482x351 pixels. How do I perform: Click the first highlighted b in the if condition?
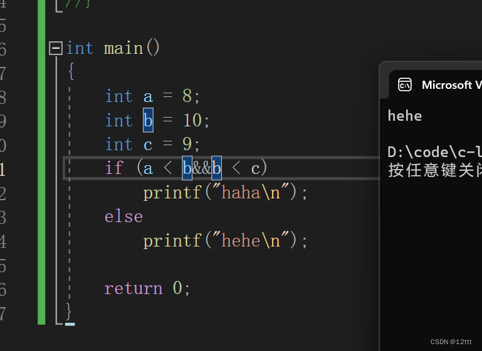coord(187,168)
